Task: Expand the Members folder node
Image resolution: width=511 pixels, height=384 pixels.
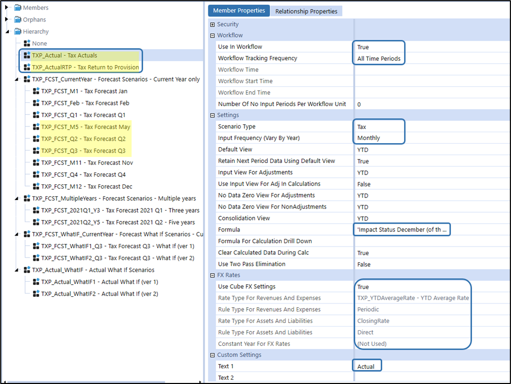Action: pos(7,8)
